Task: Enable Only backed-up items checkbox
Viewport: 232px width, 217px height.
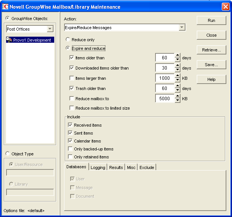Action: pyautogui.click(x=70, y=149)
